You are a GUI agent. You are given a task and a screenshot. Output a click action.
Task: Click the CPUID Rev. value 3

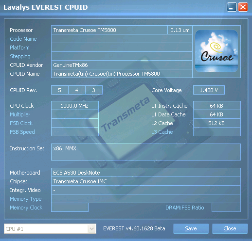coord(94,90)
